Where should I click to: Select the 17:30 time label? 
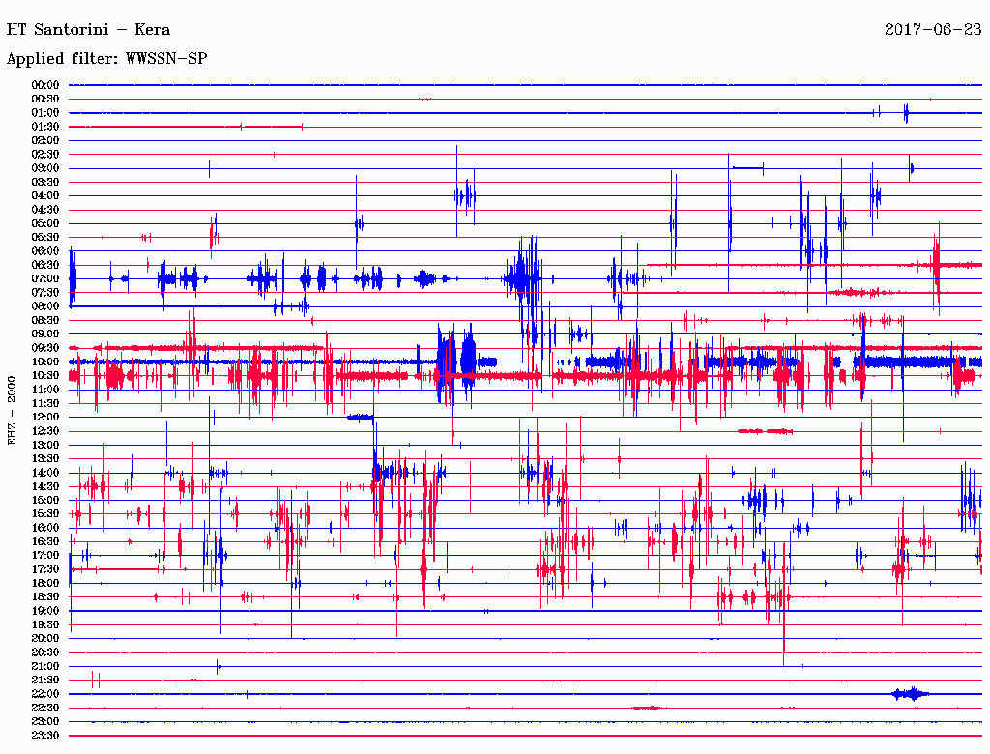click(x=45, y=569)
